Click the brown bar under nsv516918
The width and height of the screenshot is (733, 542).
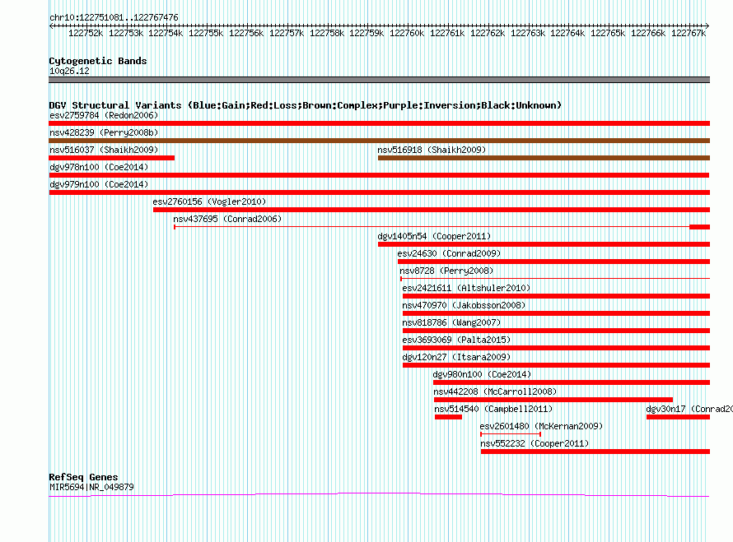click(x=544, y=158)
